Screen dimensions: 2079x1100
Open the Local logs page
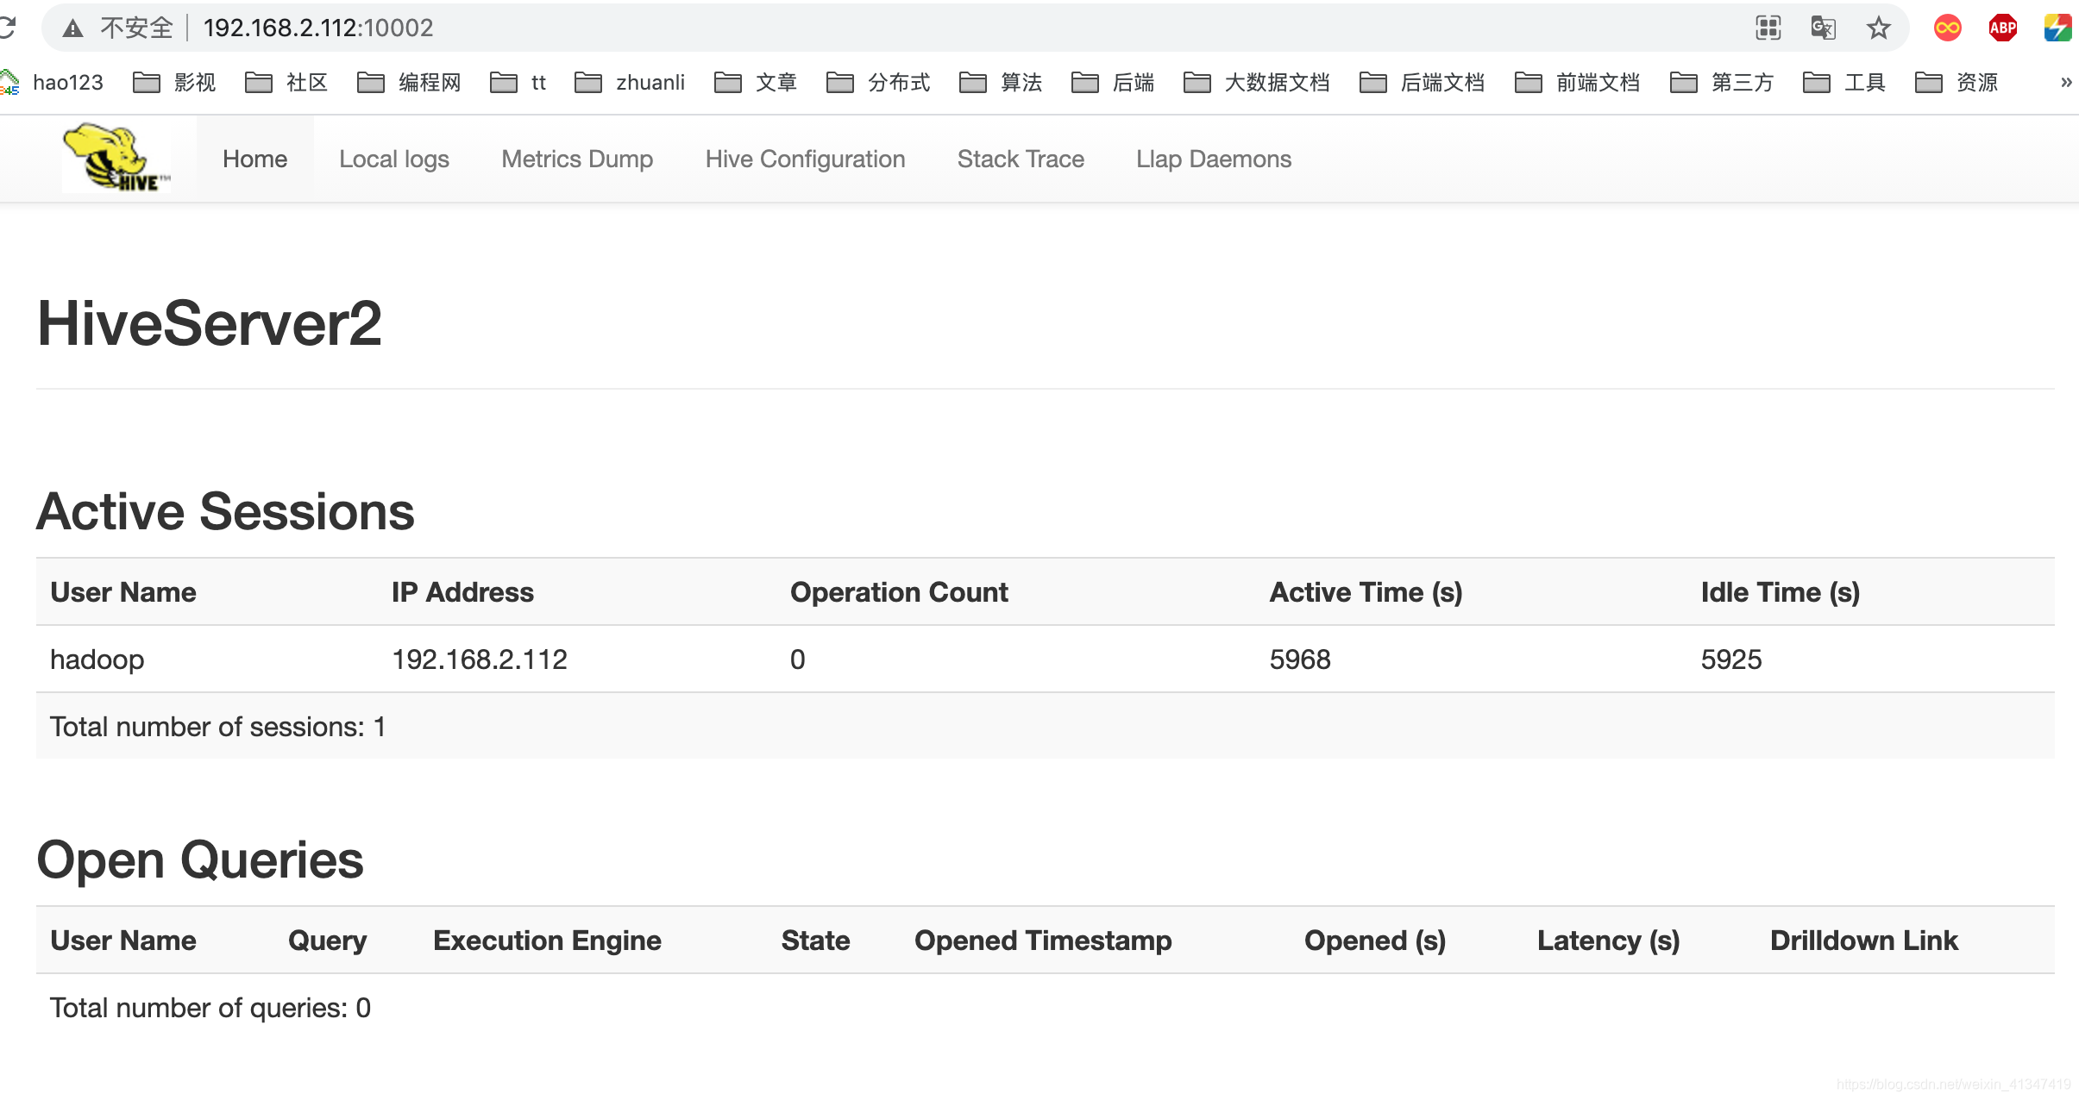point(393,159)
